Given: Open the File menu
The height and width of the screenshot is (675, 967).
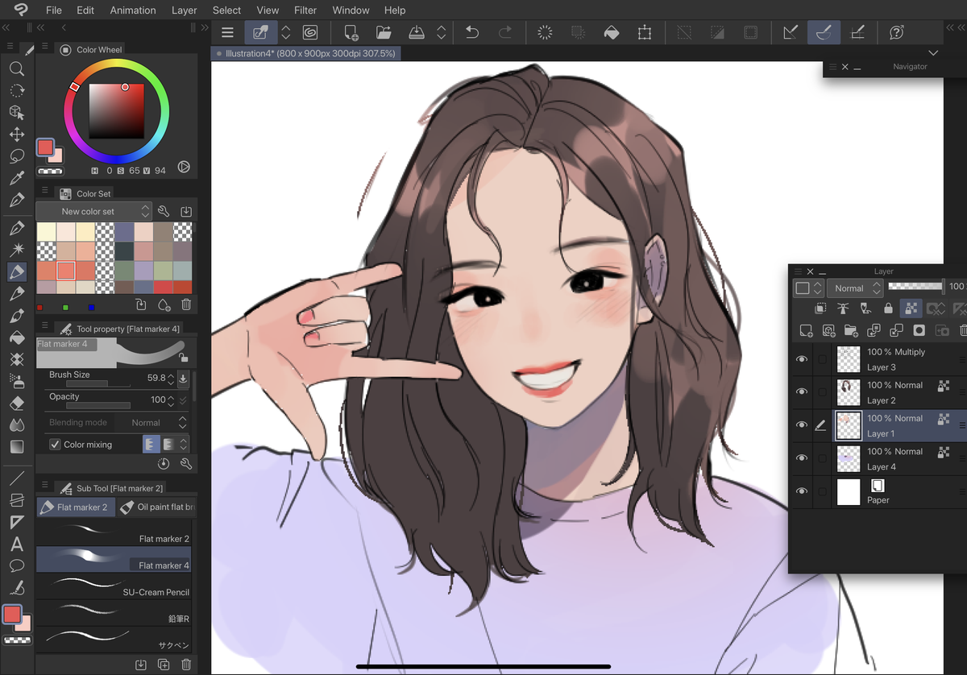Looking at the screenshot, I should pos(54,10).
